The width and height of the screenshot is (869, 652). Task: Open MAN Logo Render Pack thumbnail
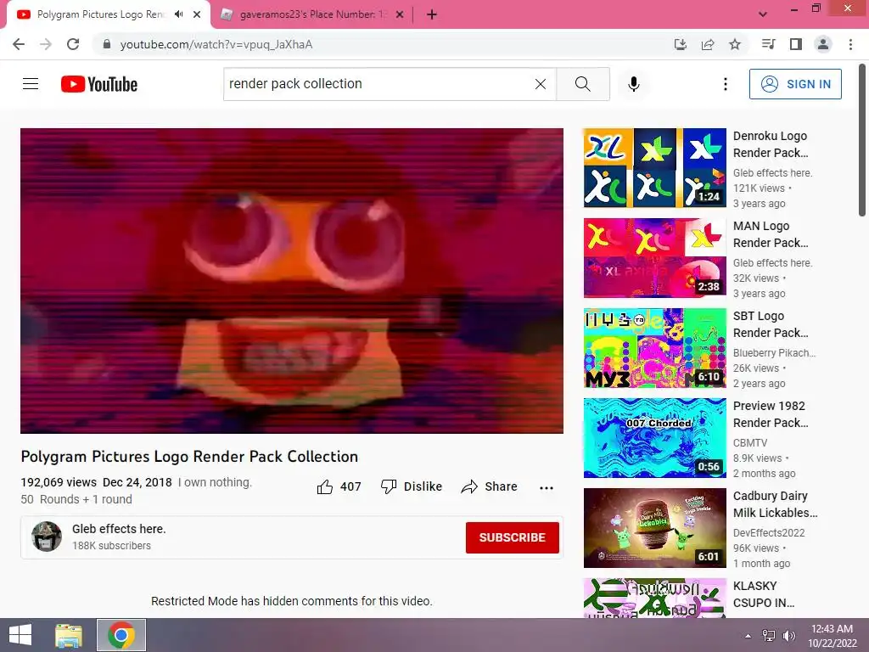point(654,258)
